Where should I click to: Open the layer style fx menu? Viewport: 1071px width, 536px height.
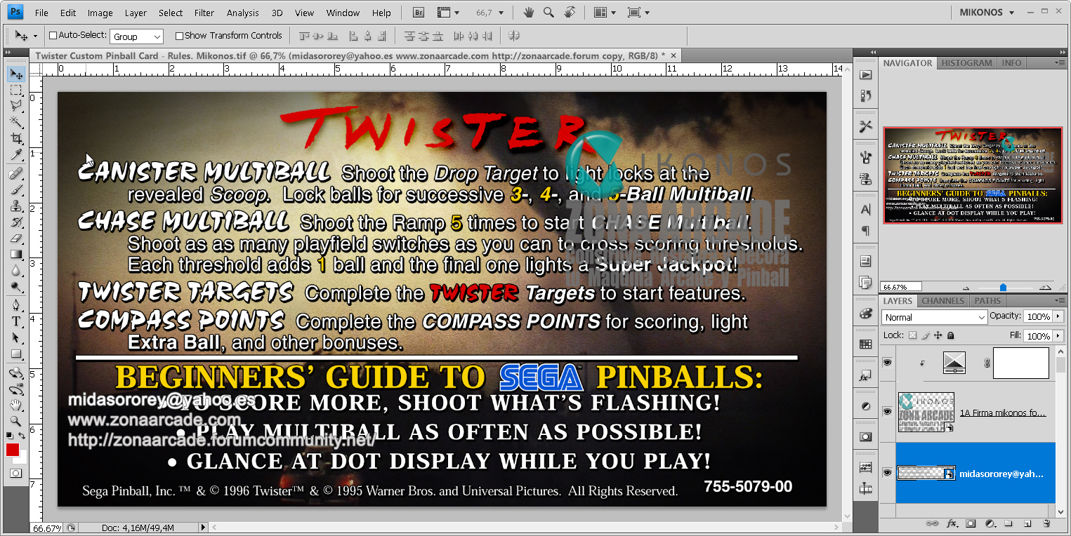[952, 523]
